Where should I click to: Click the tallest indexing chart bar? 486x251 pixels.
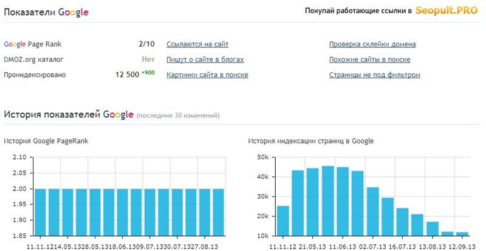[x=328, y=201]
